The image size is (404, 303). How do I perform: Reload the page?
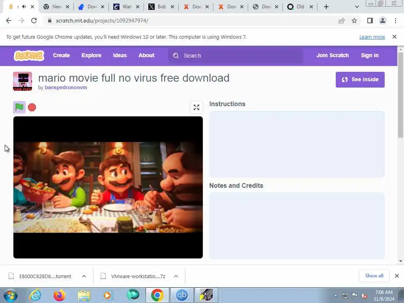click(x=34, y=21)
